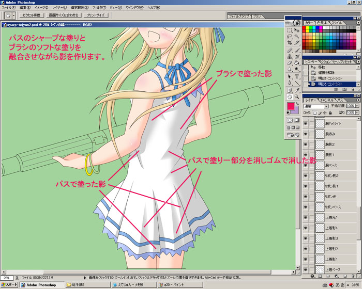
Task: Select the Blur tool droplet icon
Action: (290, 69)
